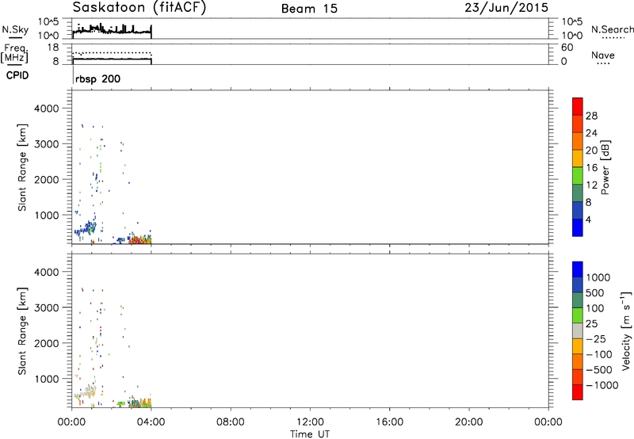Click the 'Saskatoon (fitACF)' plot title
Image resolution: width=634 pixels, height=439 pixels.
[x=139, y=8]
